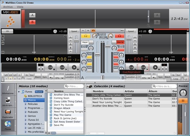190x136 pixels.
Task: Click the left deck play/pause button
Action: pos(74,68)
